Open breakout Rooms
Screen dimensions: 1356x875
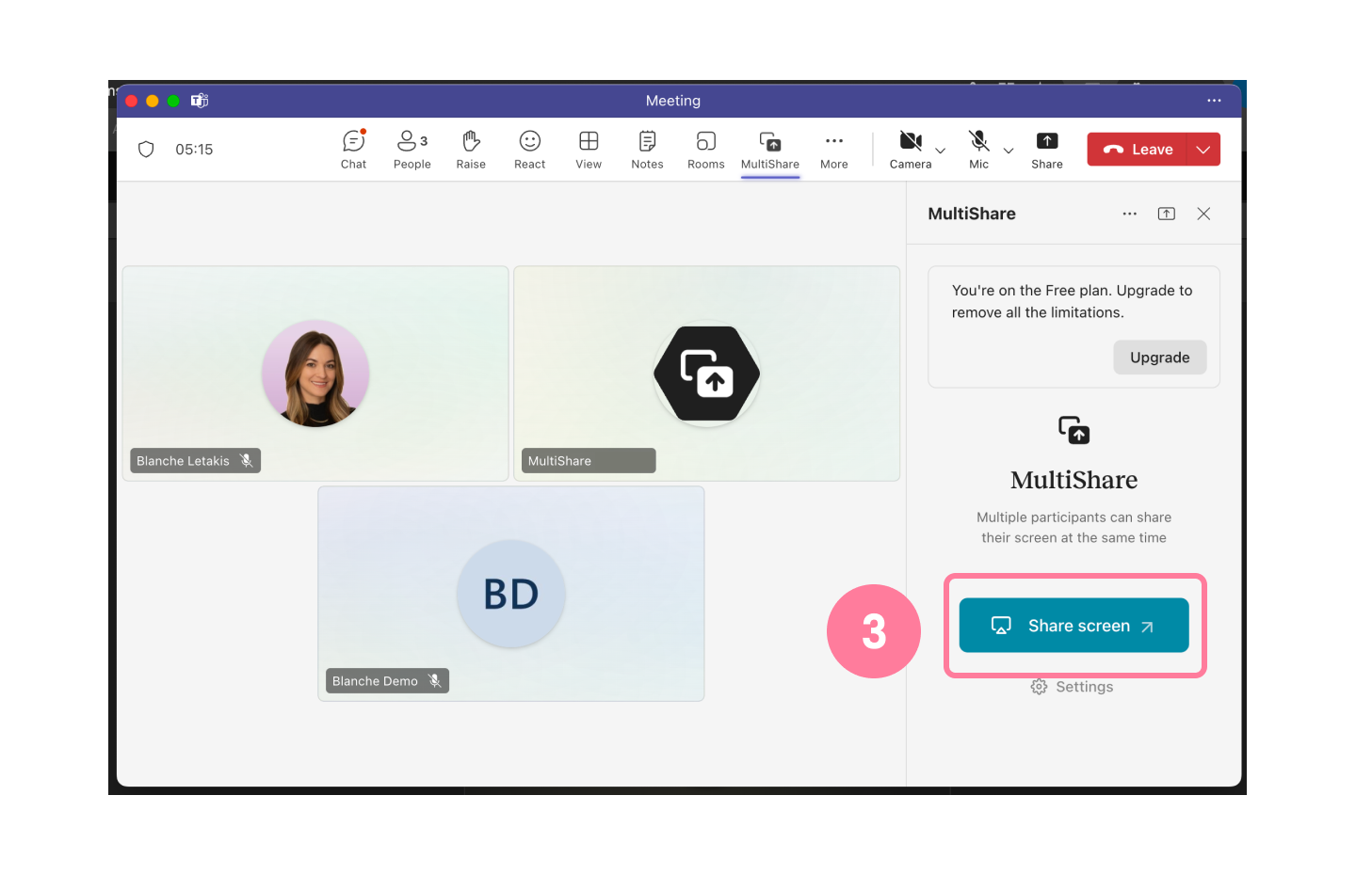[x=705, y=149]
